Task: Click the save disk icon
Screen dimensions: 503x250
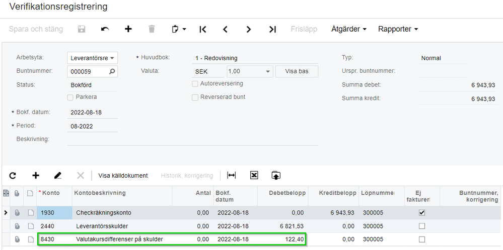Action: (x=82, y=29)
